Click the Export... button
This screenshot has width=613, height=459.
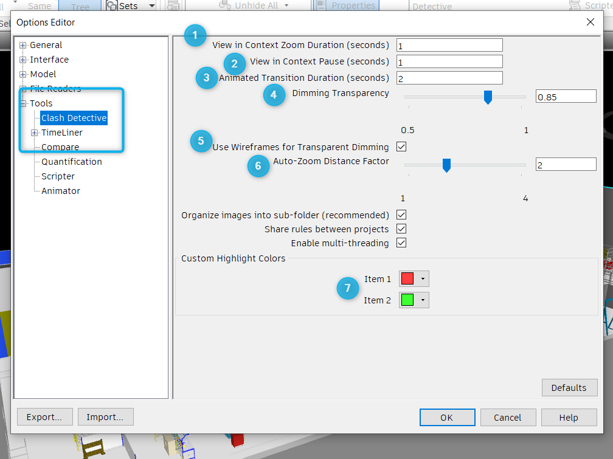[44, 416]
